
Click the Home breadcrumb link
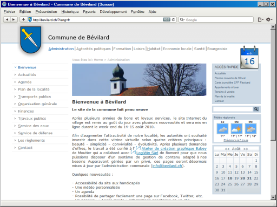click(x=98, y=60)
